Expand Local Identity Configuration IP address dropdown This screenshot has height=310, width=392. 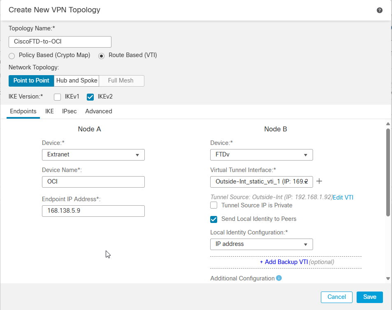[262, 244]
